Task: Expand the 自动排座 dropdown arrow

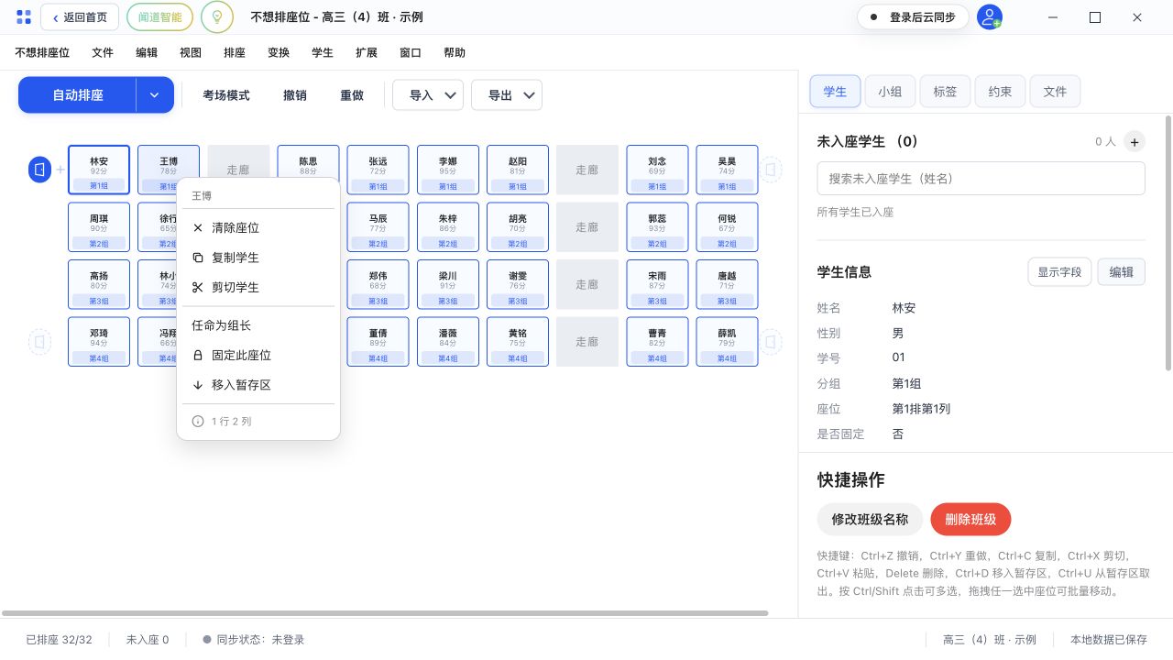Action: (x=155, y=95)
